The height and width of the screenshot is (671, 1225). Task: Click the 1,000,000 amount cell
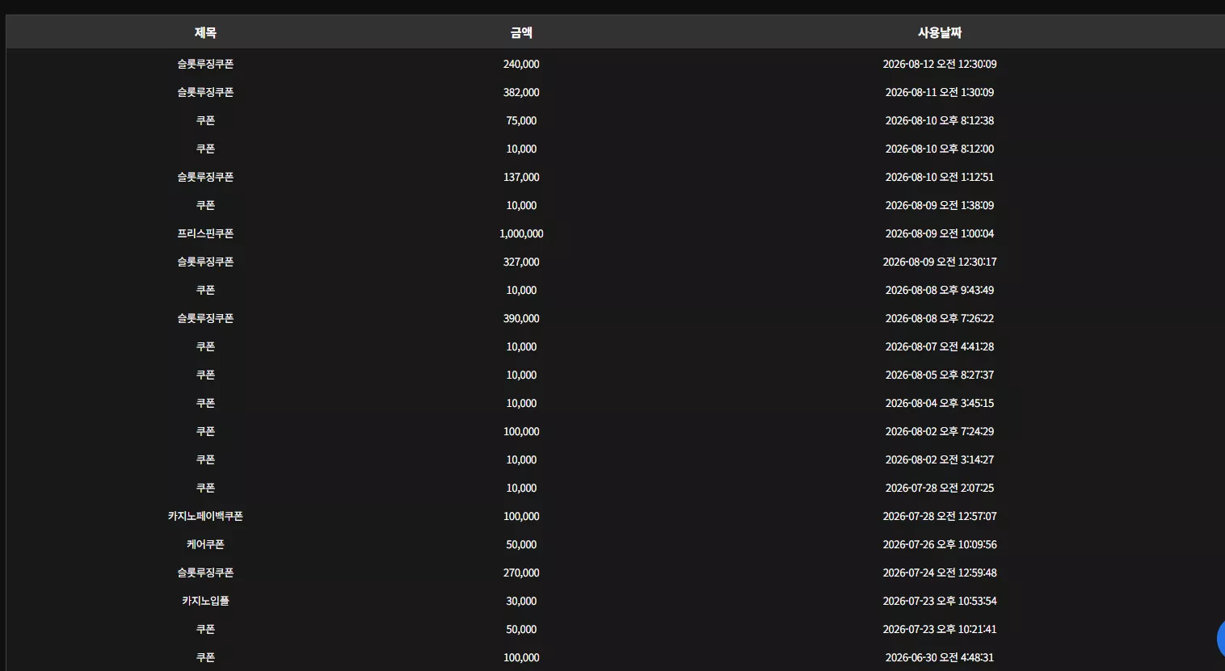pyautogui.click(x=521, y=233)
